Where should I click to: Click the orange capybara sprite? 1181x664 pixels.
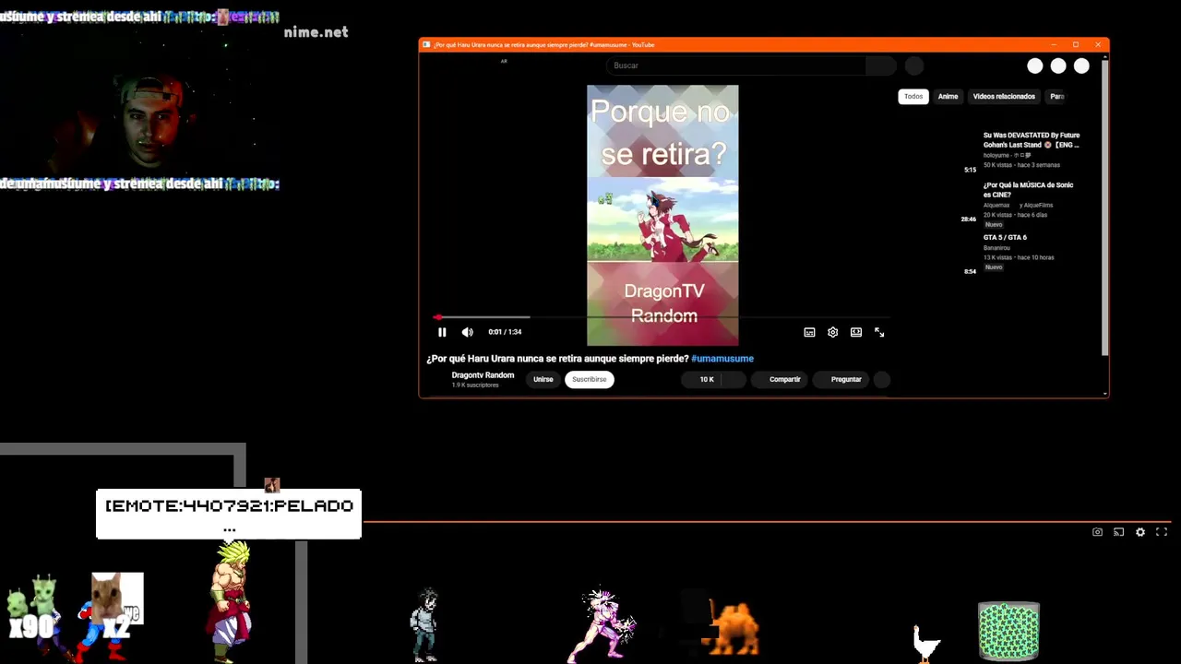735,629
